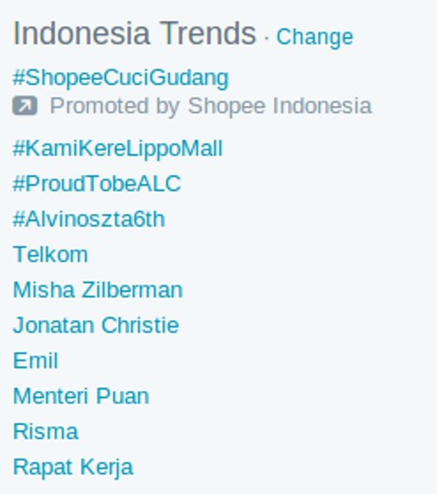Open the Misha Zilberman trend
The height and width of the screenshot is (494, 437).
coord(98,290)
